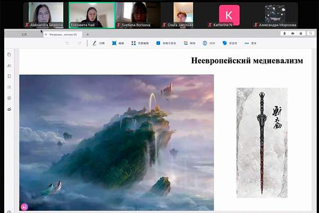The image size is (319, 213).
Task: Click the Redo arrow in the toolbar
Action: coord(80,43)
